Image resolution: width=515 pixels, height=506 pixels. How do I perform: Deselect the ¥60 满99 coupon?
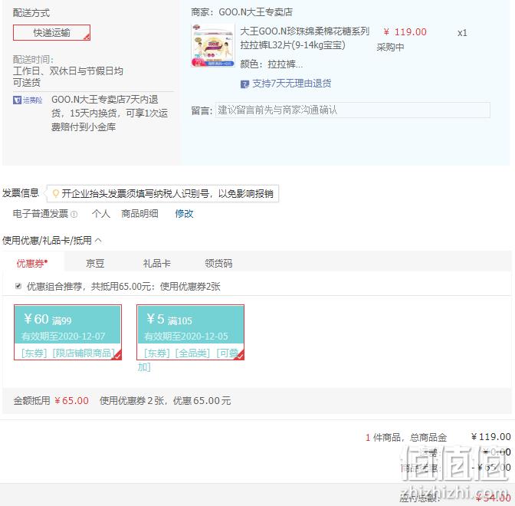(x=67, y=332)
